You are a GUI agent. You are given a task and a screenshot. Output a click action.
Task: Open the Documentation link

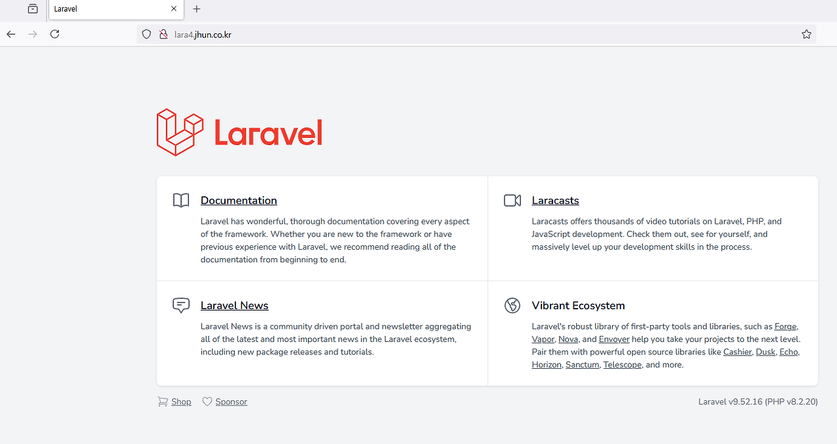pos(239,200)
